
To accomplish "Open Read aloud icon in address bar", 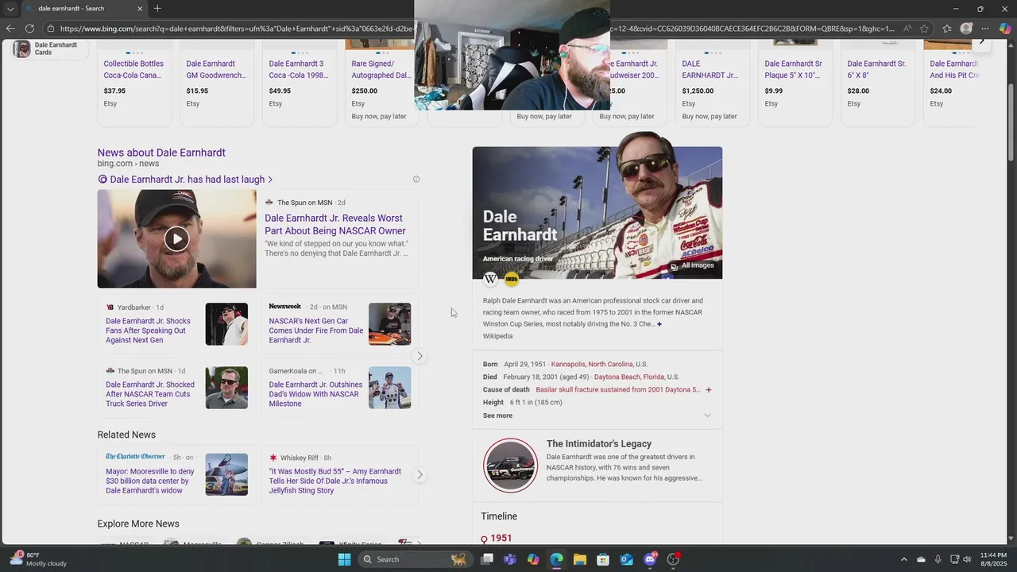I will (x=907, y=29).
